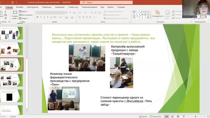Select the rectangle shape in gallery
This screenshot has height=118, width=210.
pyautogui.click(x=142, y=12)
